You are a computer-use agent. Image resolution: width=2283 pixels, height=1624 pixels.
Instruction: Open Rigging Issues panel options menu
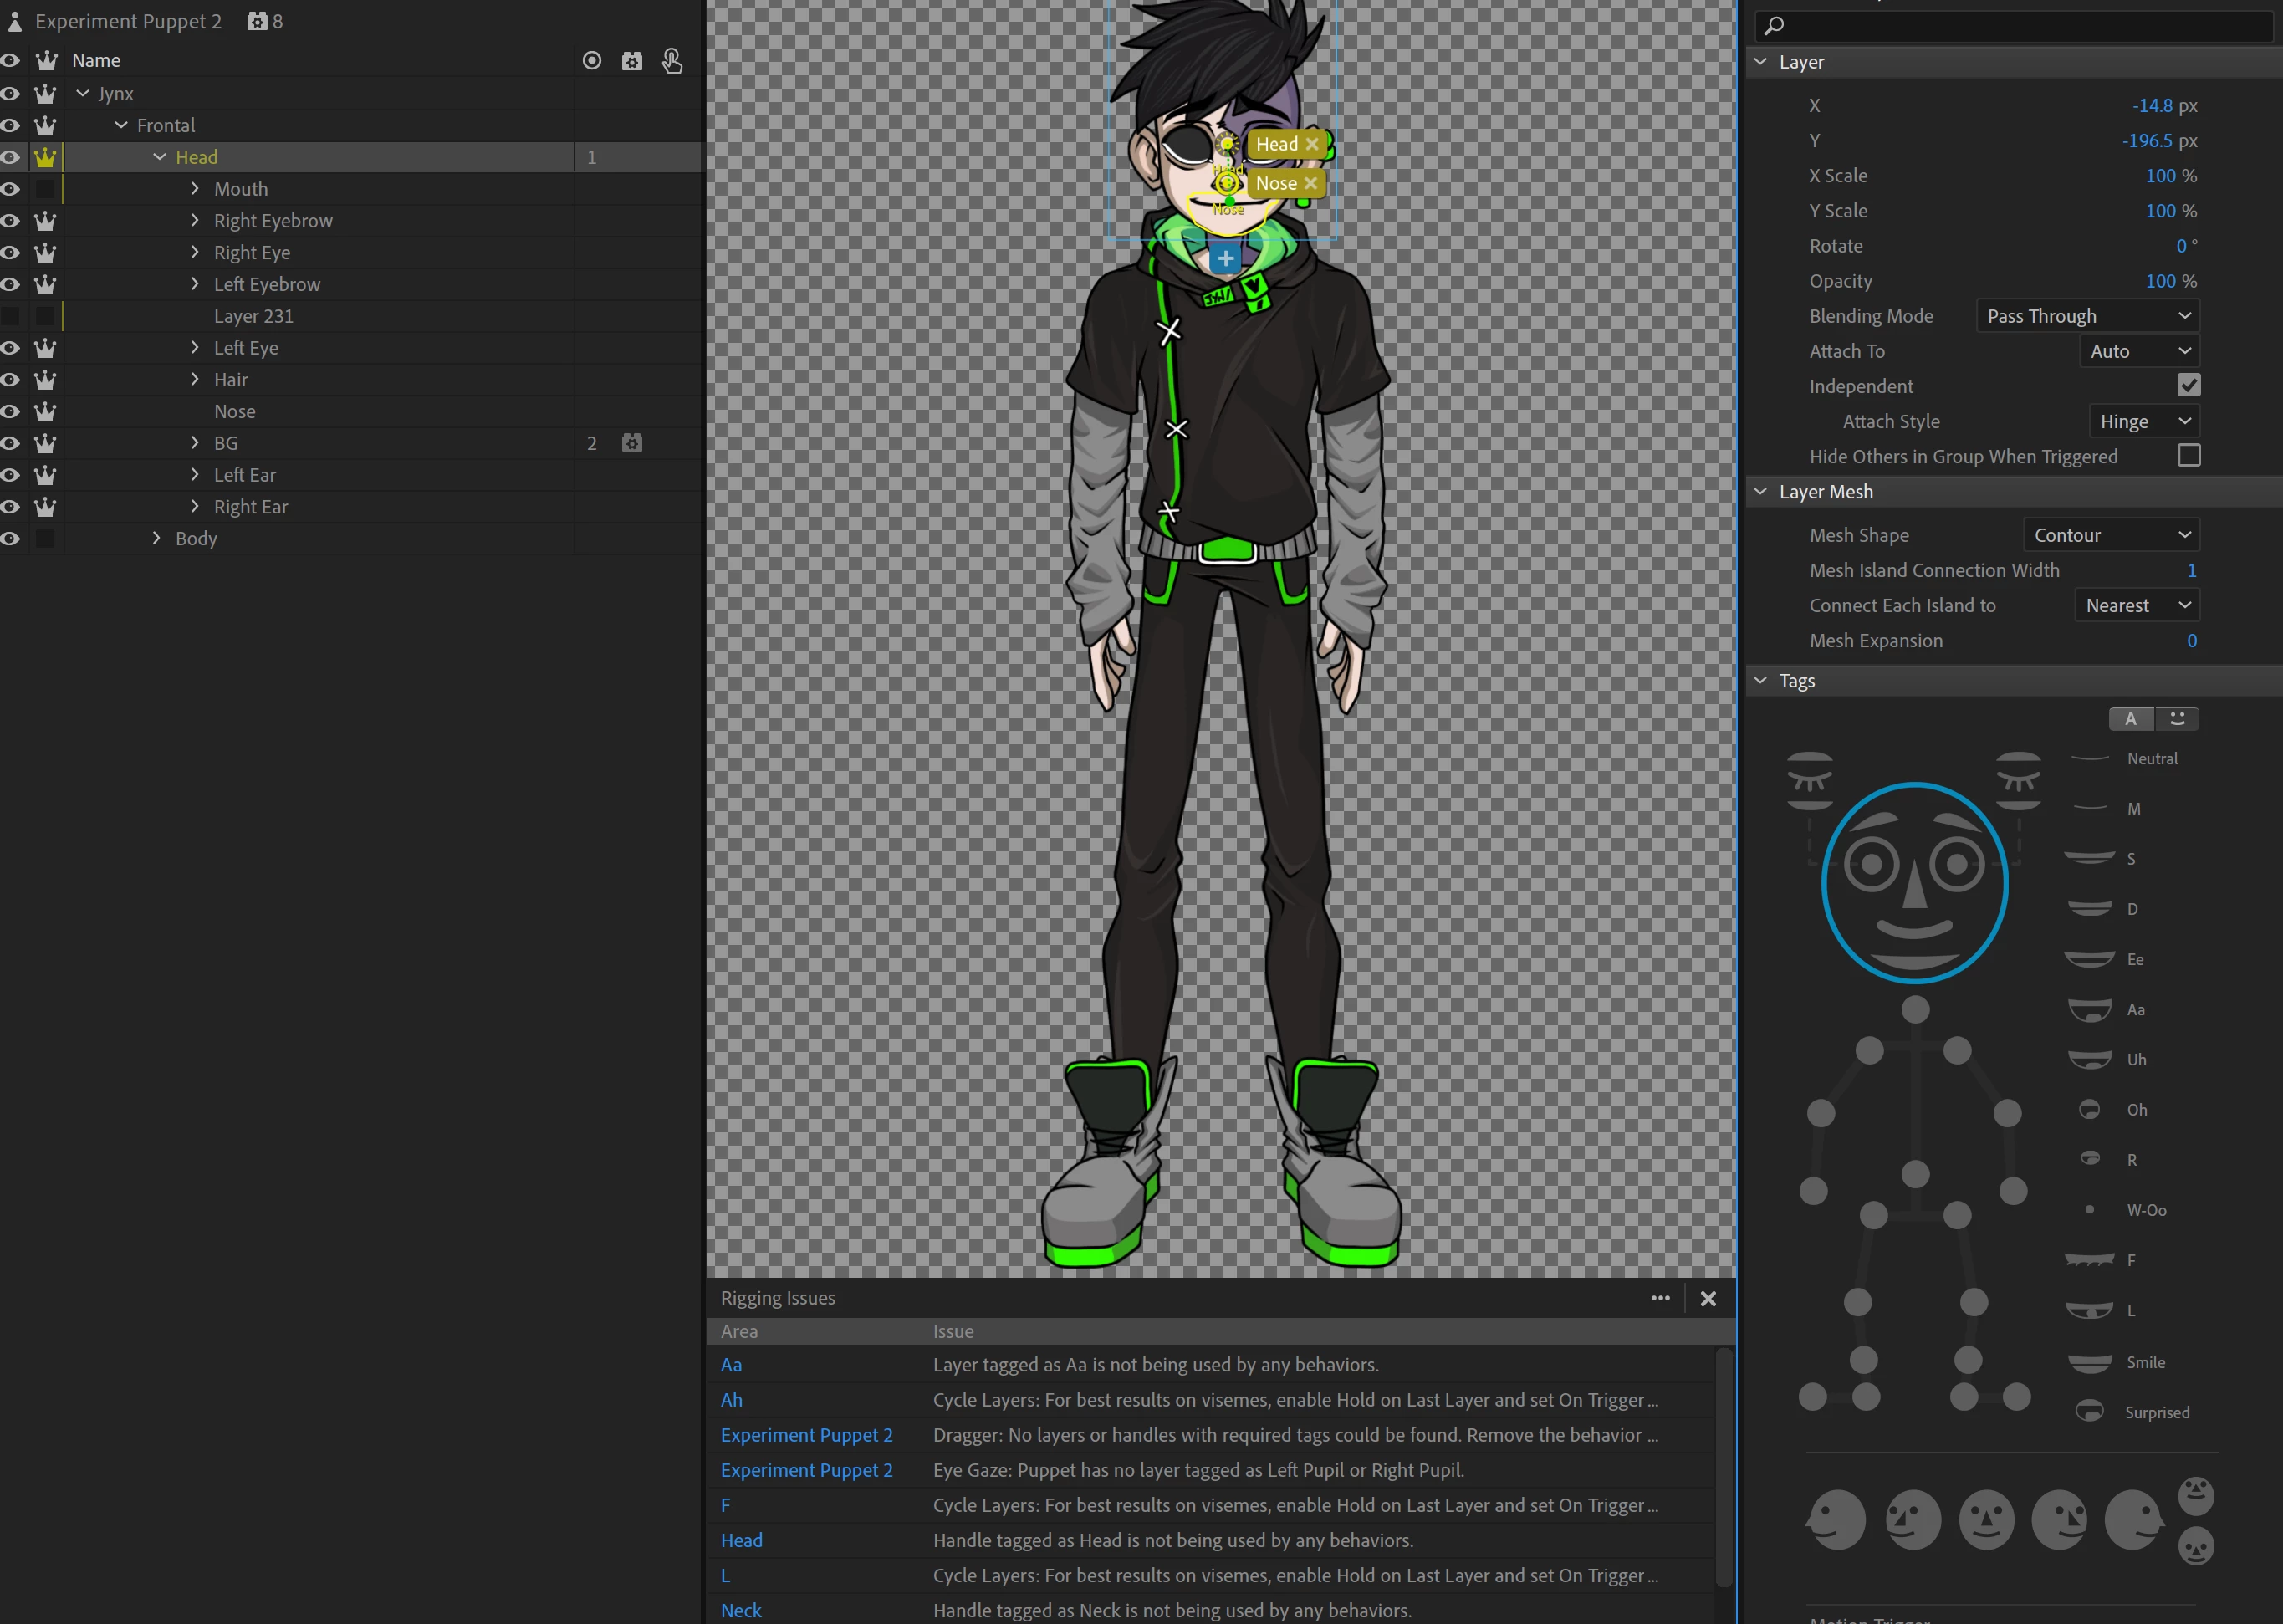[1660, 1298]
